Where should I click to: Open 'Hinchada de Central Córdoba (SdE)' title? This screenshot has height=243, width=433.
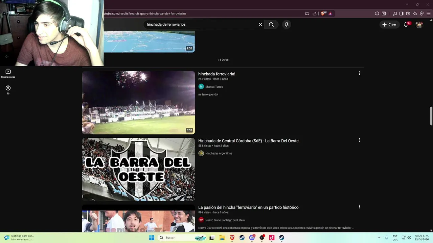tap(248, 141)
